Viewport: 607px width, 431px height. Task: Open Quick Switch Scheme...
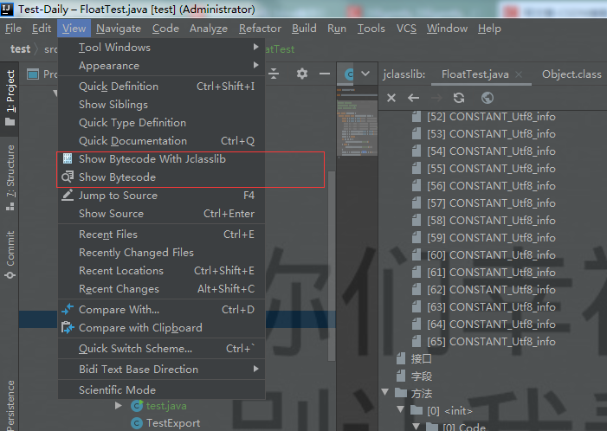tap(161, 349)
